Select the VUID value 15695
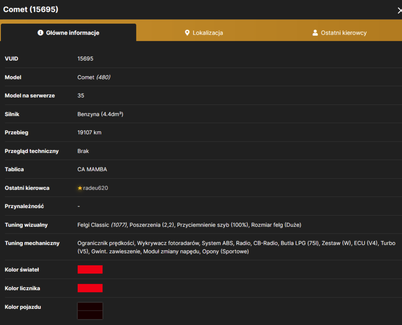The width and height of the screenshot is (402, 325). [86, 58]
